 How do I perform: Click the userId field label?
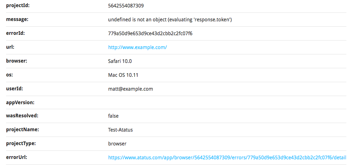click(14, 89)
